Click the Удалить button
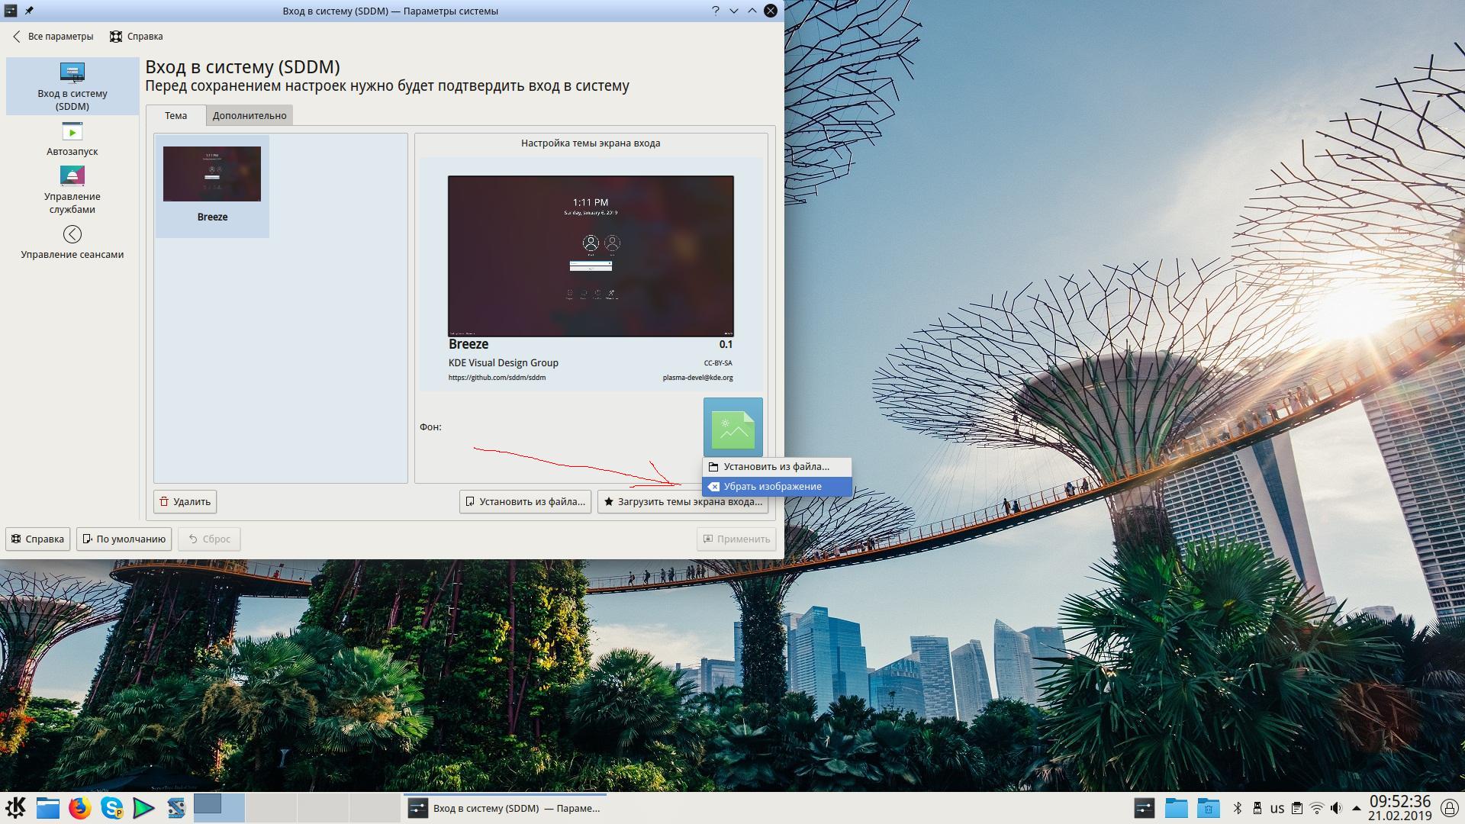The height and width of the screenshot is (824, 1465). pyautogui.click(x=185, y=501)
